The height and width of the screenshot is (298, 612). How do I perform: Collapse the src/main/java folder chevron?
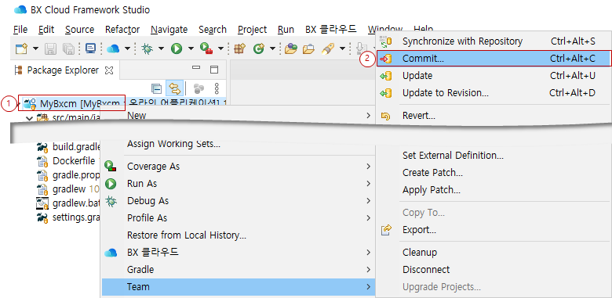pyautogui.click(x=28, y=118)
